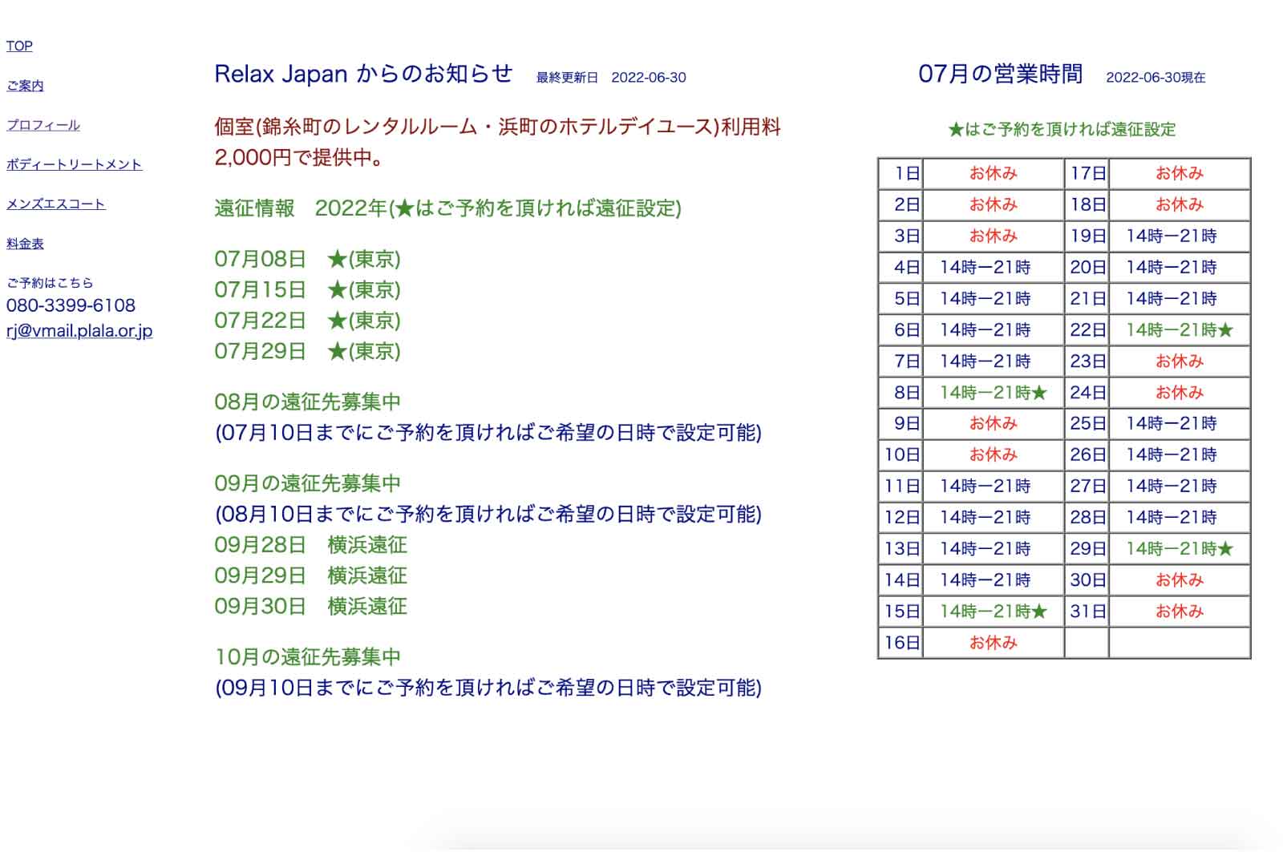1283x852 pixels.
Task: Click the 7日 date cell
Action: click(901, 361)
